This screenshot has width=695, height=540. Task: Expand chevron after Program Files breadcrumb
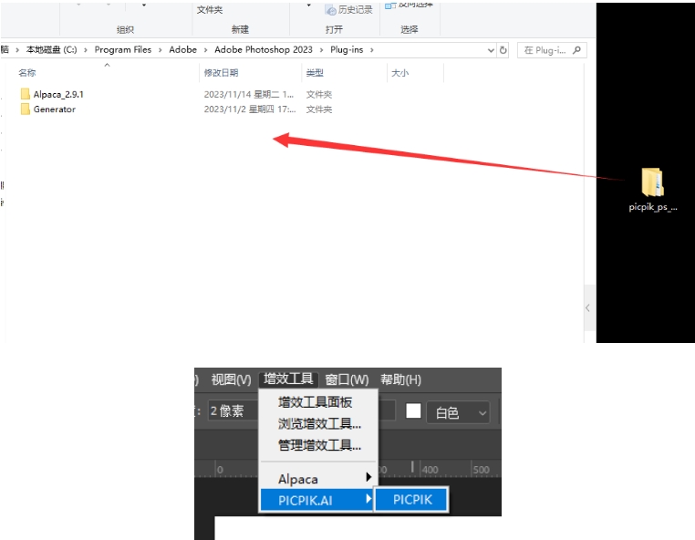pyautogui.click(x=160, y=50)
